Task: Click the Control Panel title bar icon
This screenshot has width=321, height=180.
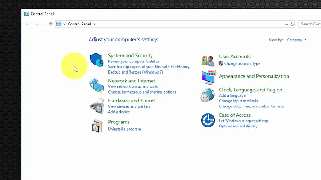Action: (x=27, y=14)
